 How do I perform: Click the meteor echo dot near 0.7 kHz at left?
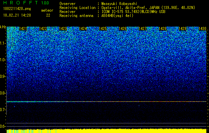[14, 106]
